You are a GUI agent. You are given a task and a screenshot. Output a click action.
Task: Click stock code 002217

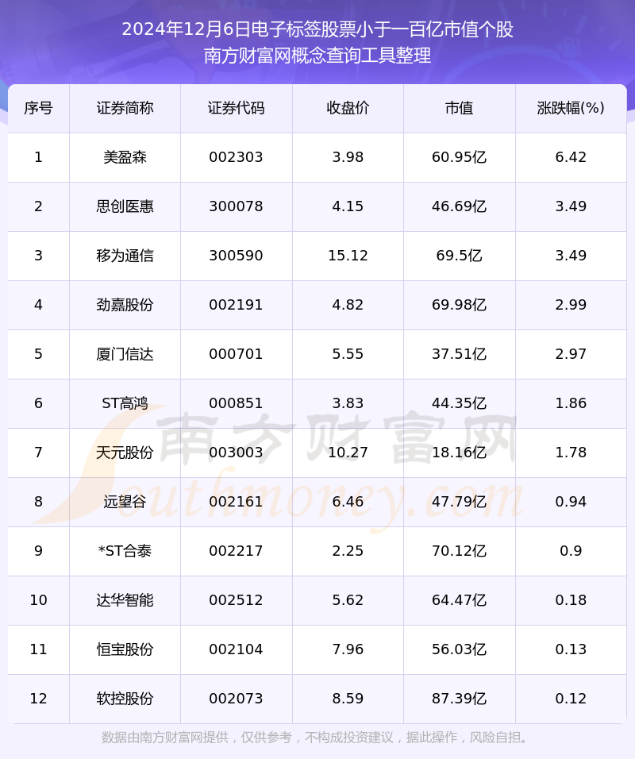pos(237,551)
